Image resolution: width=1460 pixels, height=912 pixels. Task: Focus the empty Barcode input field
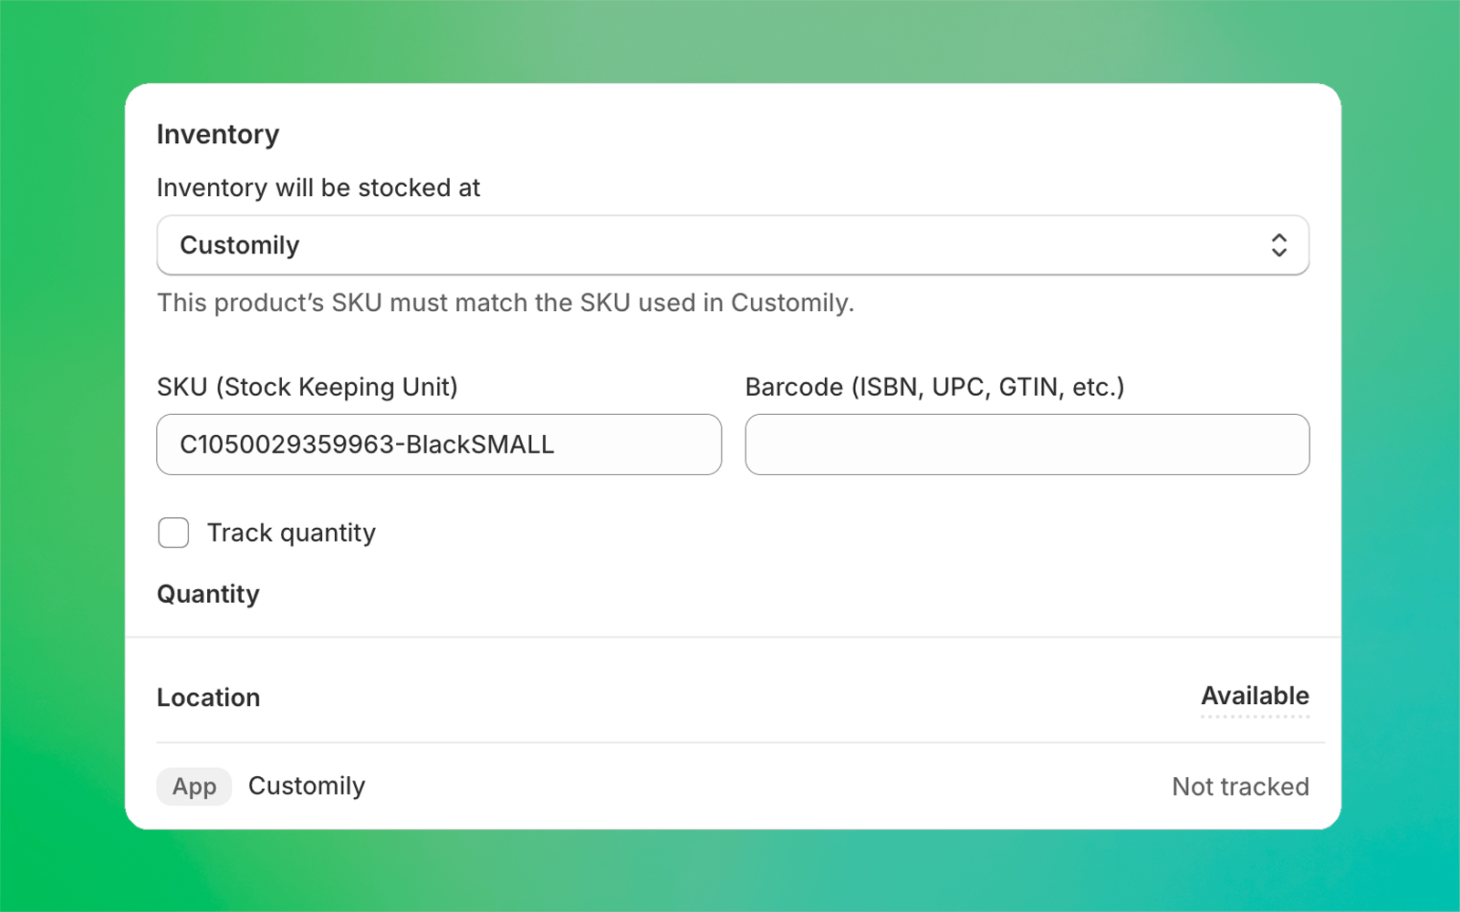(x=1027, y=445)
